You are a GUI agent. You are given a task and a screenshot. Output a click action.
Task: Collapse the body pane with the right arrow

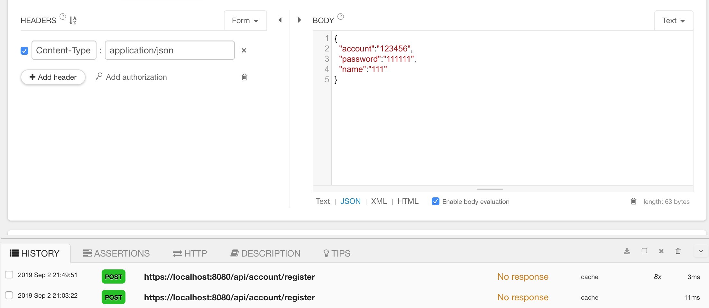[x=299, y=20]
